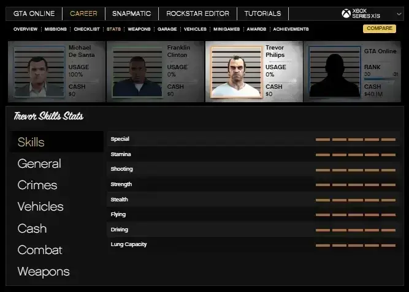This screenshot has width=409, height=292.
Task: Select the General stats category
Action: [x=39, y=164]
